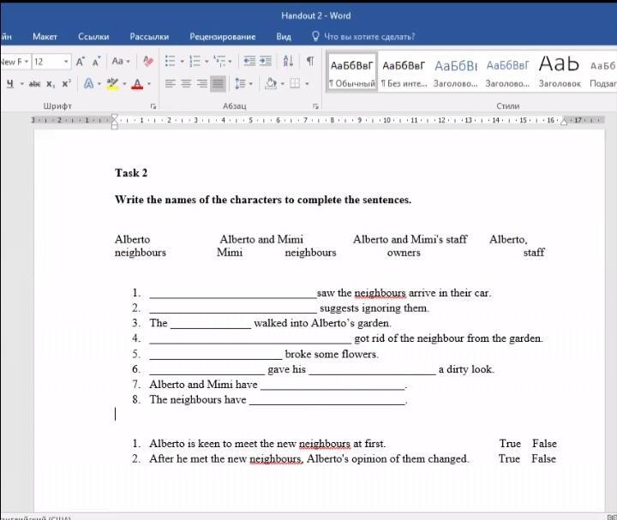Clear all formatting with the eraser icon
The height and width of the screenshot is (520, 617).
pos(148,62)
